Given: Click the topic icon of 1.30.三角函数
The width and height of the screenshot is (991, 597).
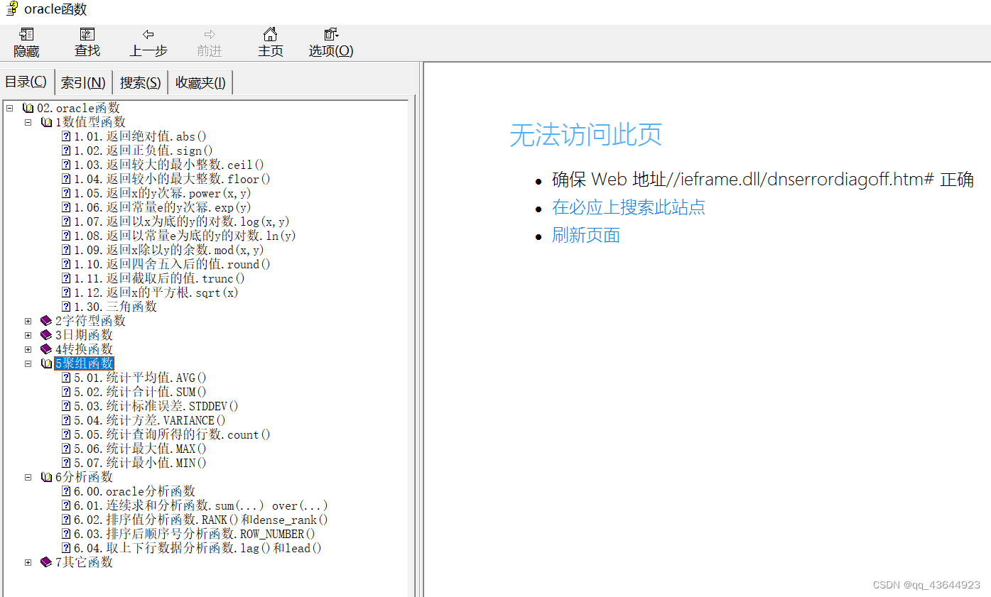Looking at the screenshot, I should pos(66,307).
